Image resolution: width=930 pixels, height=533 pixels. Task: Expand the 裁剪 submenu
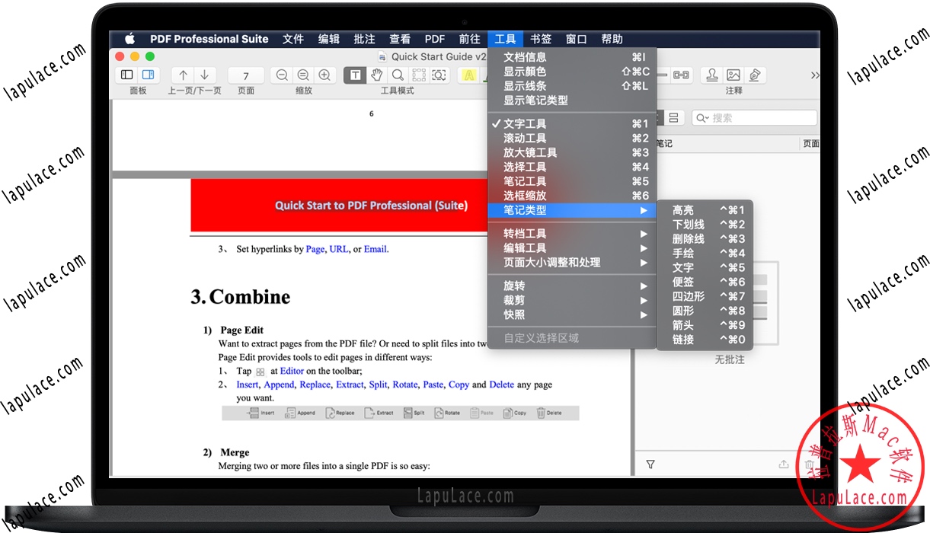572,301
